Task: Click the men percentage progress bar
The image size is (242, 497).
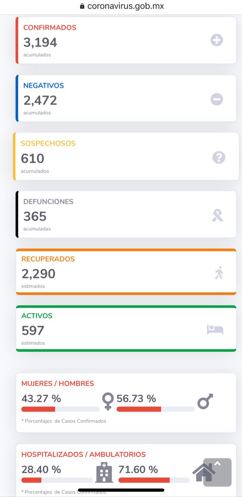Action: tap(155, 409)
